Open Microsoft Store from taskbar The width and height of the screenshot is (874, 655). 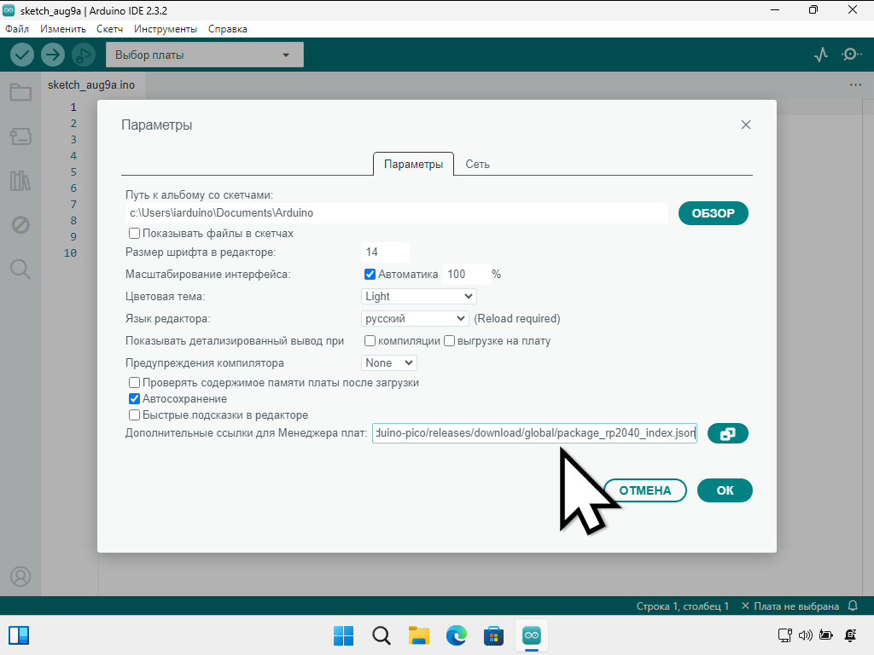point(493,635)
